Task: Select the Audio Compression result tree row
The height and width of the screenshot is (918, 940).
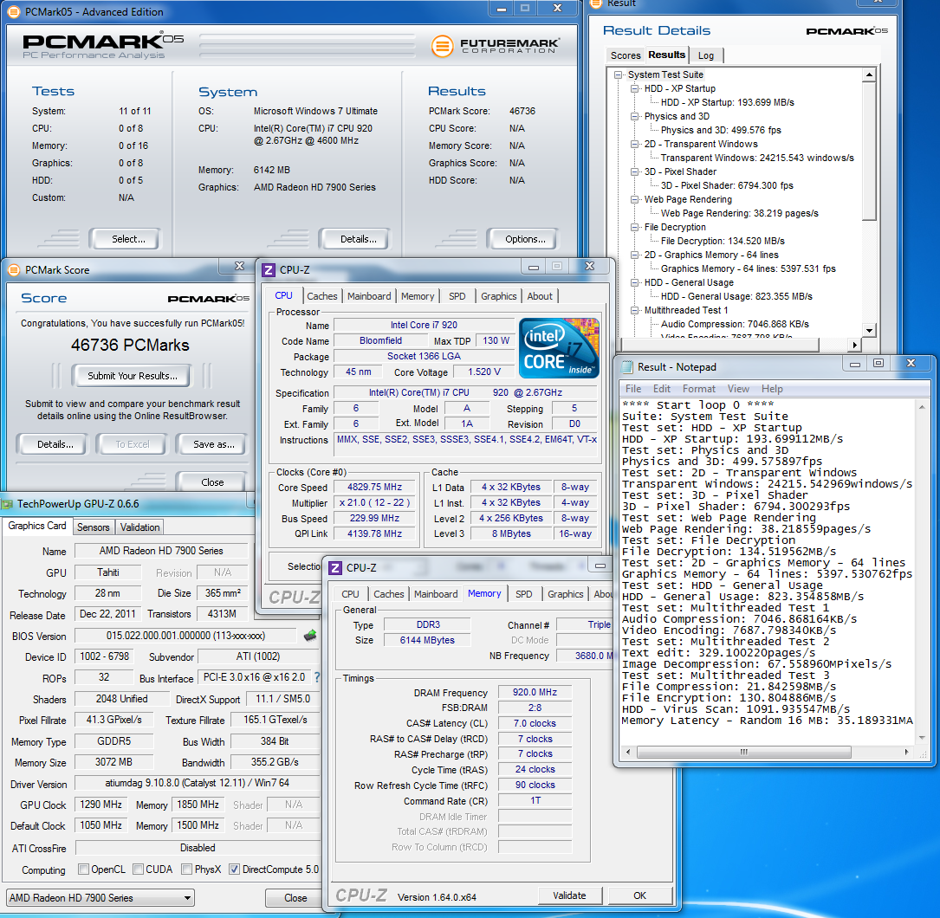Action: point(735,324)
